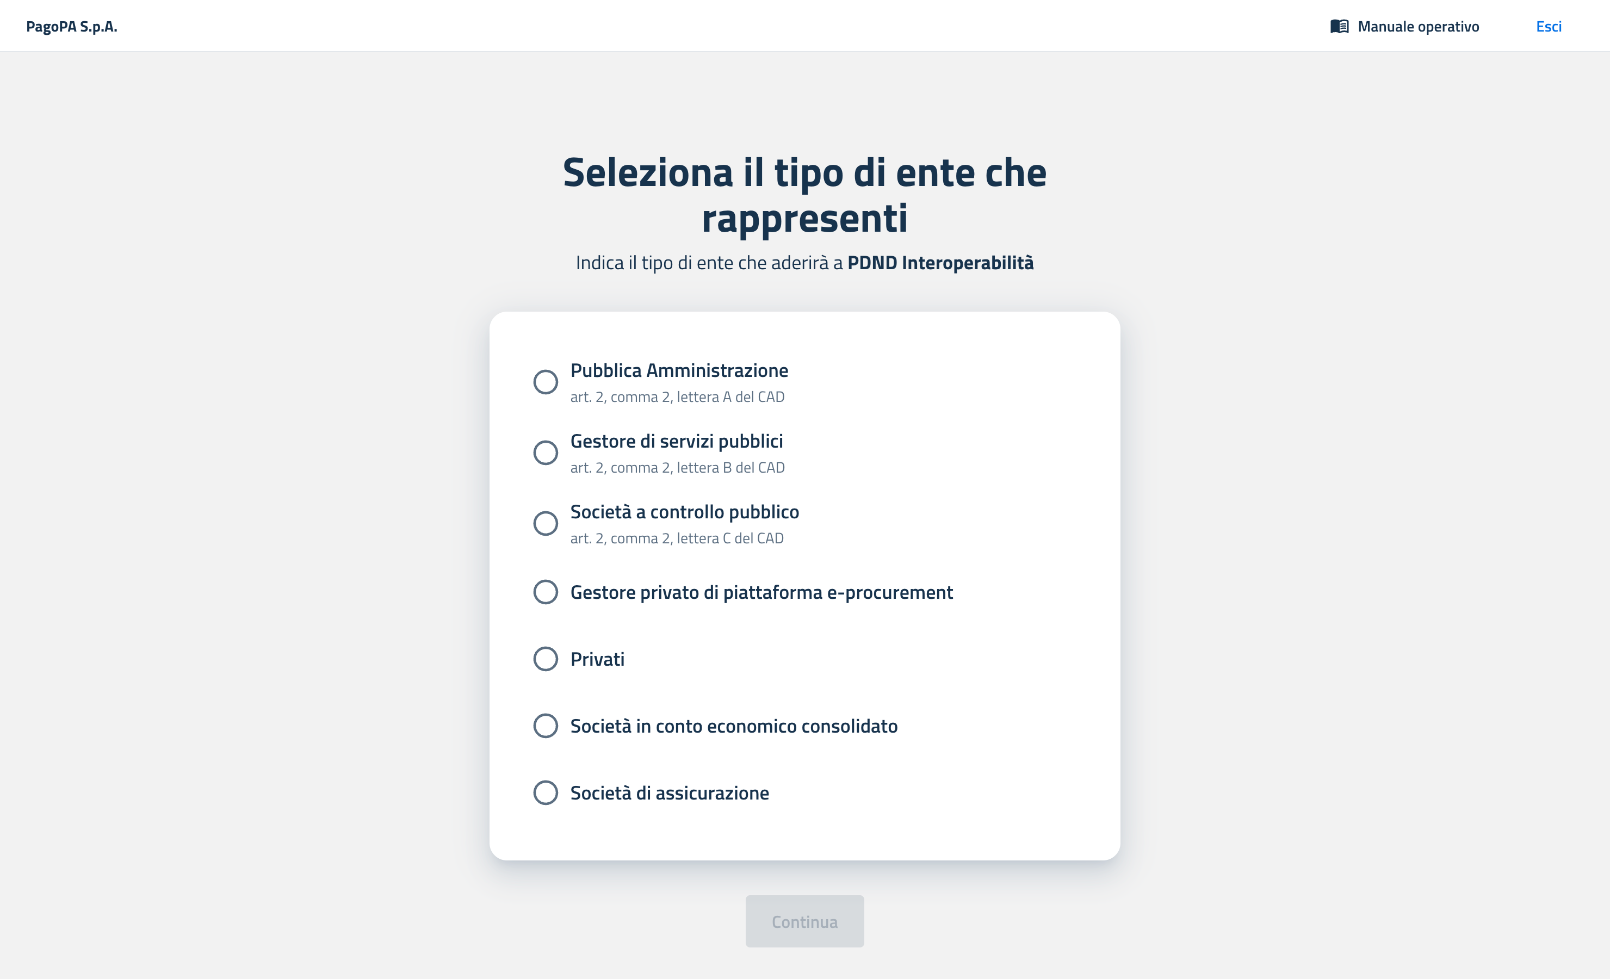The width and height of the screenshot is (1610, 979).
Task: Choose the Società a controllo pubblico radio circle
Action: pos(546,523)
